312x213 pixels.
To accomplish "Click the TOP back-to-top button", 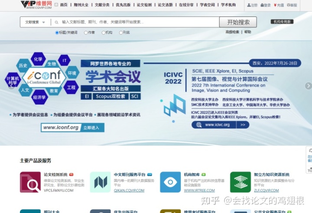I will 309,170.
